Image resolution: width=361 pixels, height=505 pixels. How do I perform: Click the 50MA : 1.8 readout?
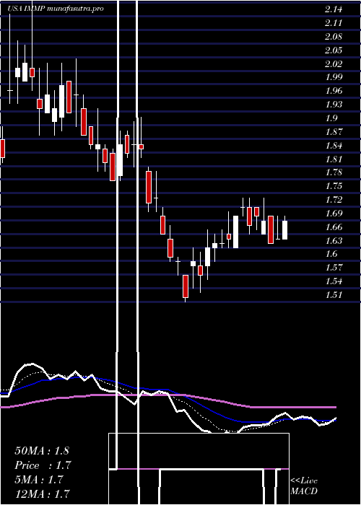[x=42, y=451]
